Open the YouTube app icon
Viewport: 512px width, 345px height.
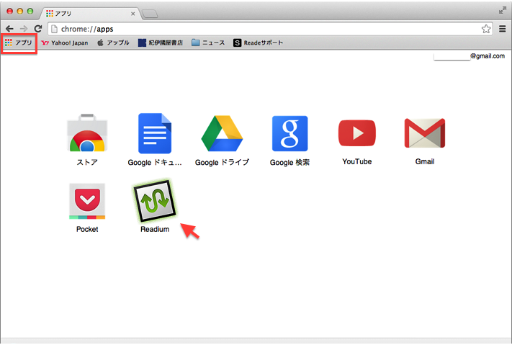(357, 133)
